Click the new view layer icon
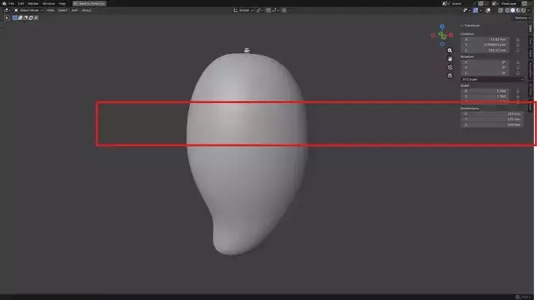This screenshot has width=537, height=300. (x=524, y=3)
